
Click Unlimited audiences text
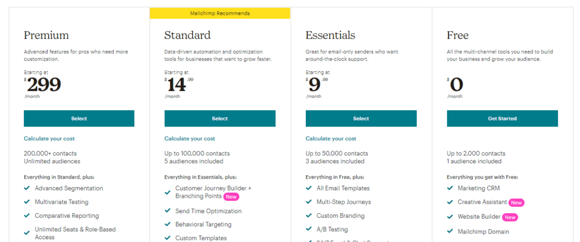52,161
